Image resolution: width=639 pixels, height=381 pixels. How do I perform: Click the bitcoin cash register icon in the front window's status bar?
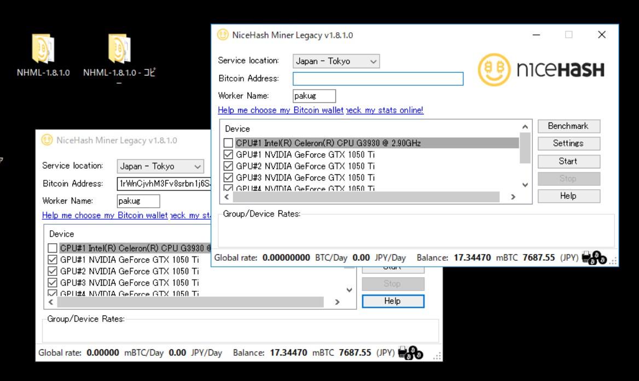[594, 257]
